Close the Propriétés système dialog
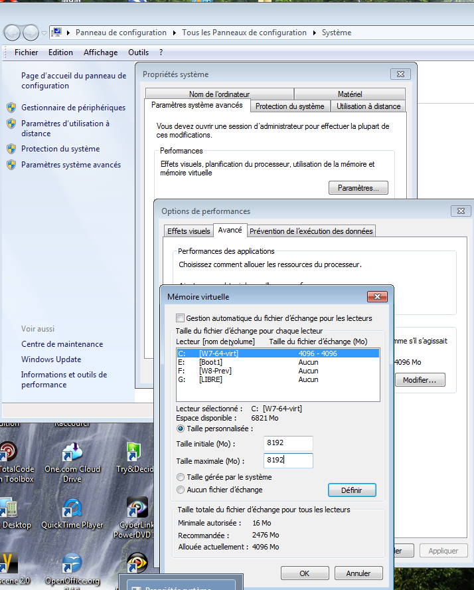Viewport: 474px width, 590px height. 401,74
